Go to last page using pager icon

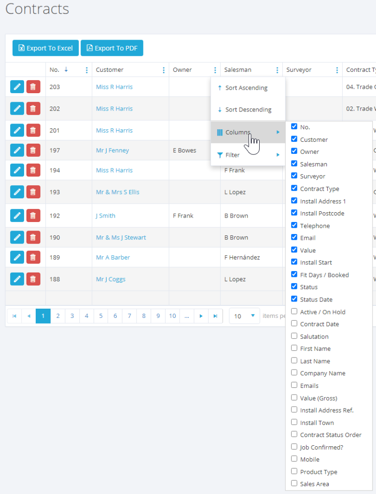(215, 316)
